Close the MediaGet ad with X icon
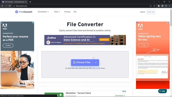This screenshot has width=172, height=97. pos(125,91)
